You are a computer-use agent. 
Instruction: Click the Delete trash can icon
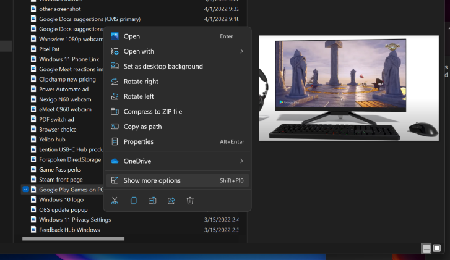(x=191, y=201)
